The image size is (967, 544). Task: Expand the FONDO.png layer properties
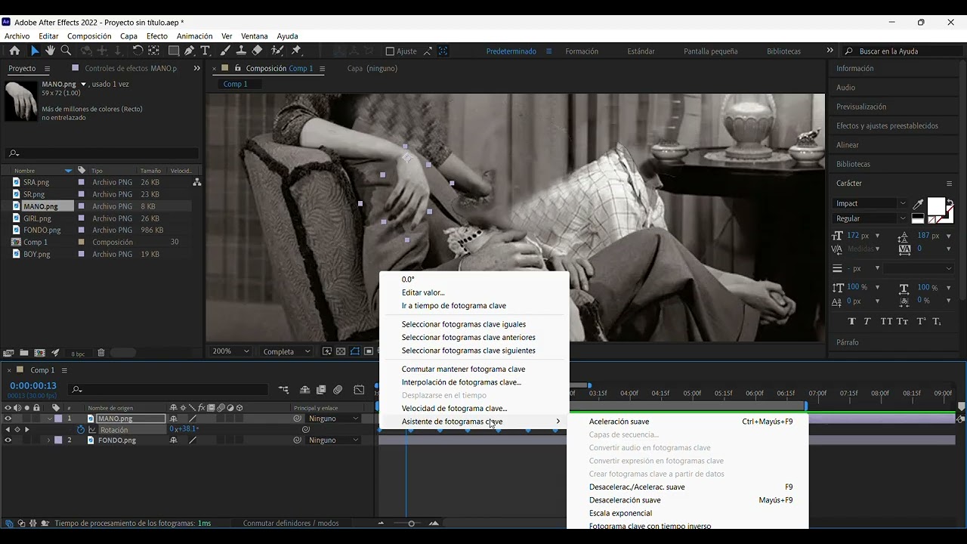pos(49,440)
